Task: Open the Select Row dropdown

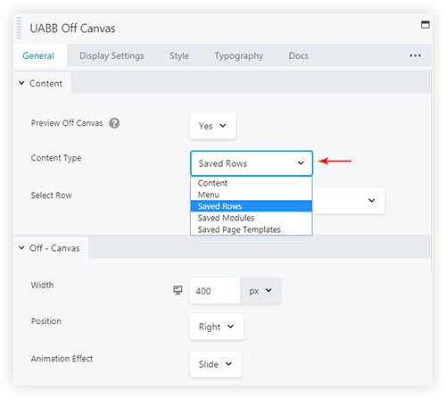Action: (349, 201)
